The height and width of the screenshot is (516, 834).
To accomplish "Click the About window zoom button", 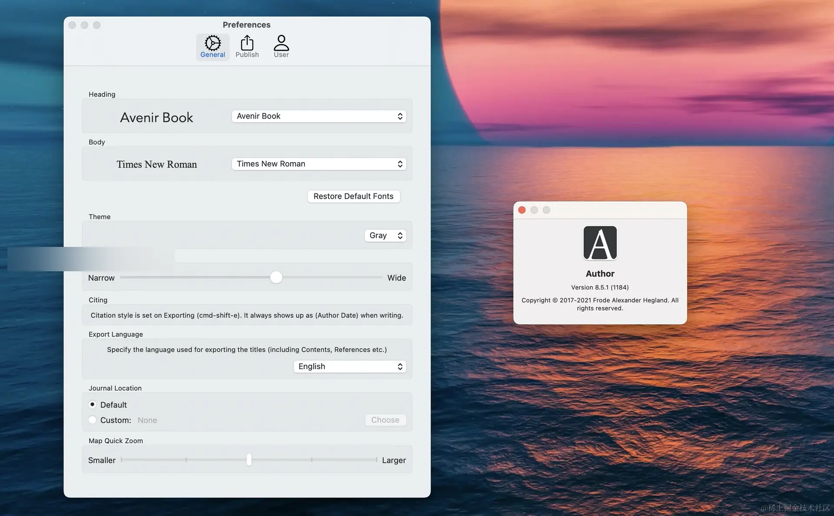I will pyautogui.click(x=546, y=210).
